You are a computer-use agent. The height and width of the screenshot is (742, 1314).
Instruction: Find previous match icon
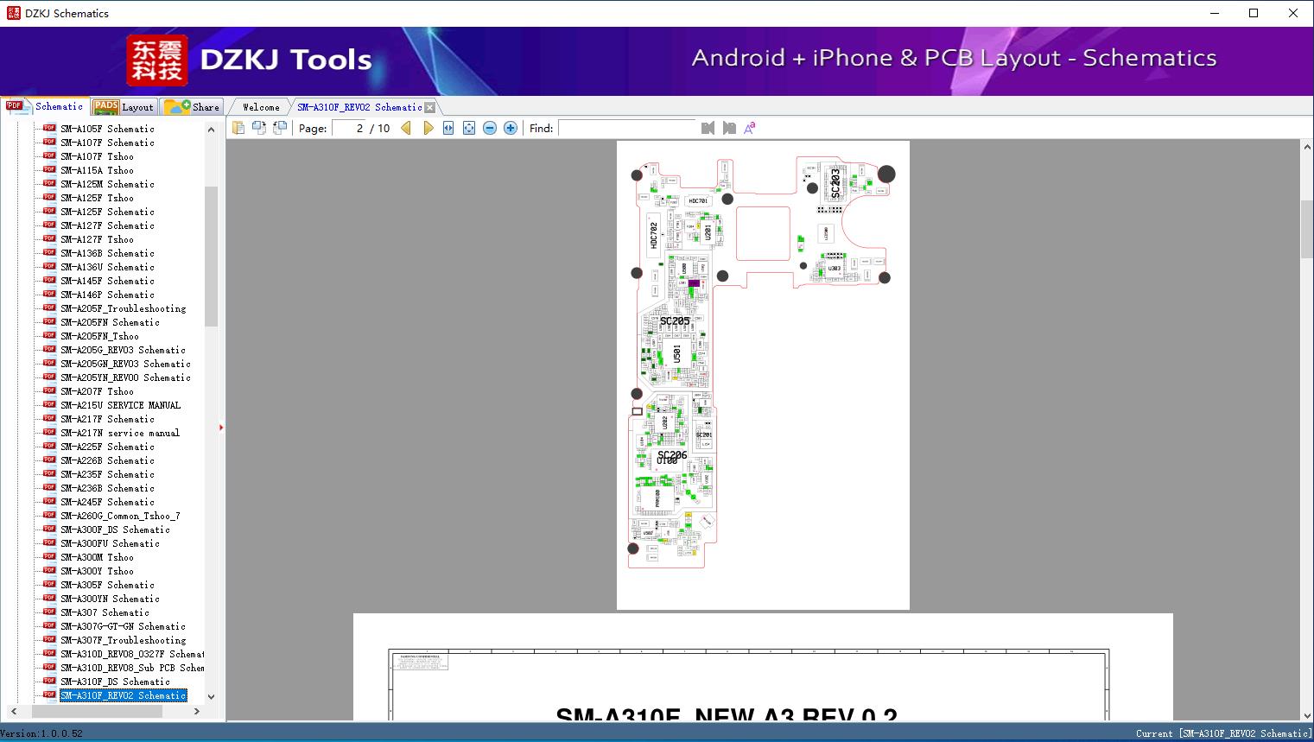(708, 128)
